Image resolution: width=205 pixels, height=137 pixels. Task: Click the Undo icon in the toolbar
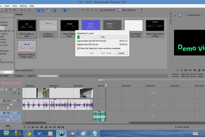(x=21, y=10)
